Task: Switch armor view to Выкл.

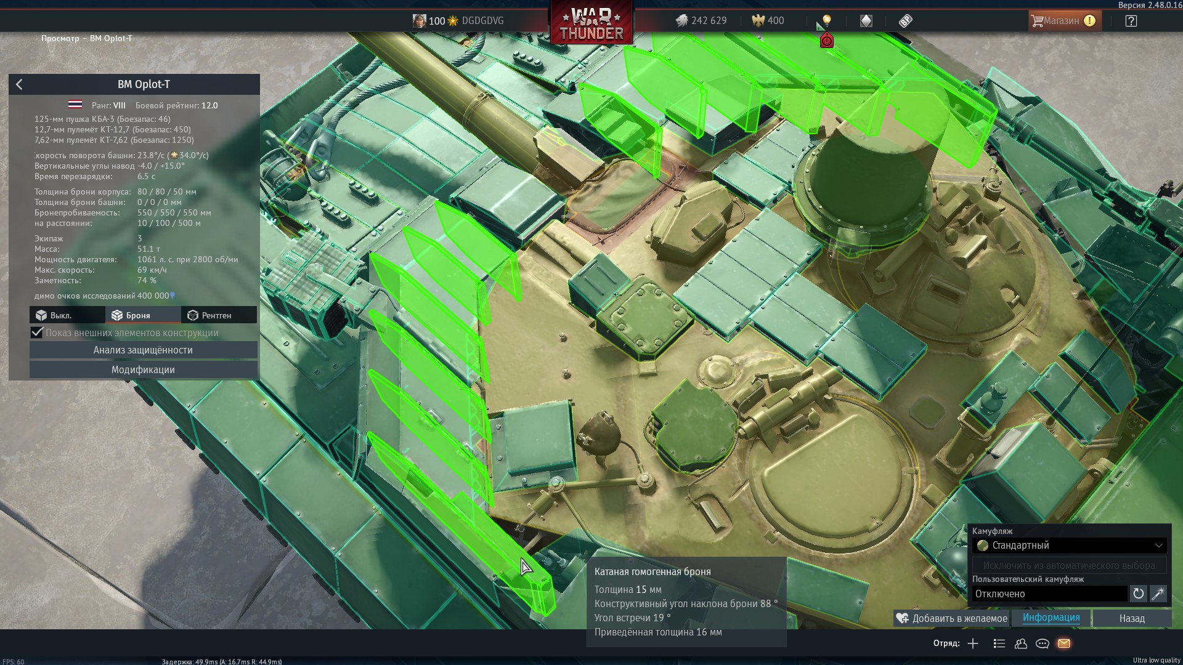Action: [x=67, y=315]
